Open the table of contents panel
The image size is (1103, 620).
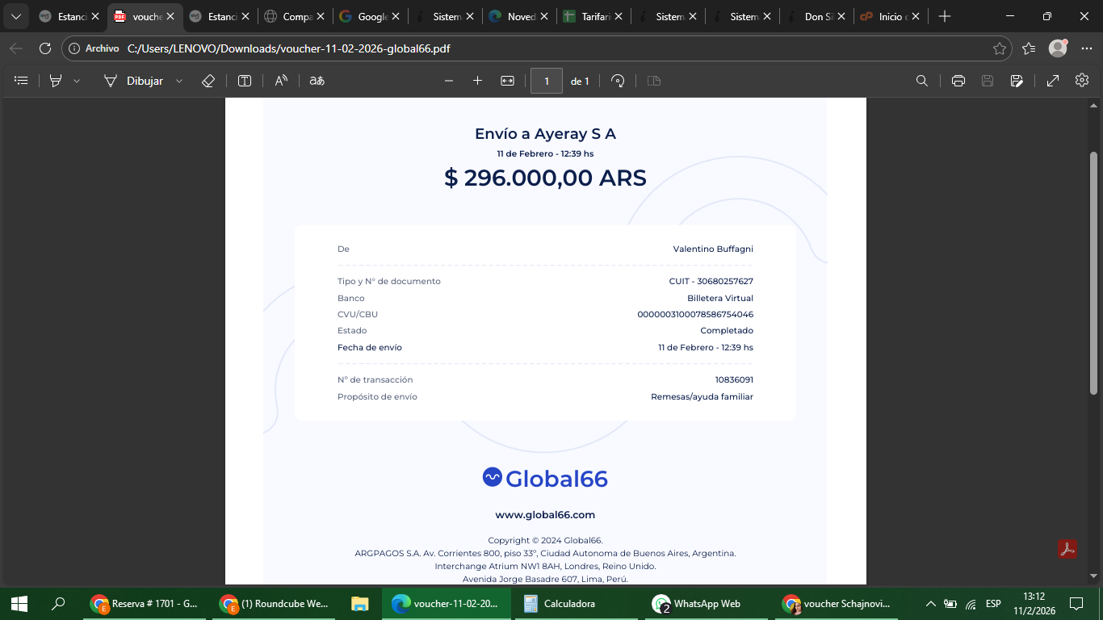(x=22, y=81)
